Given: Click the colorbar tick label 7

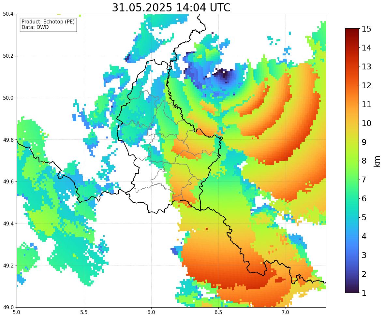Looking at the screenshot, I should pyautogui.click(x=364, y=180).
